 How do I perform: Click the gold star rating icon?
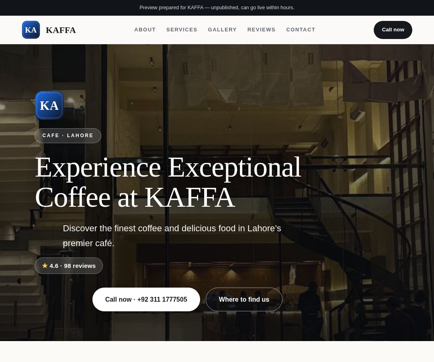(x=45, y=265)
